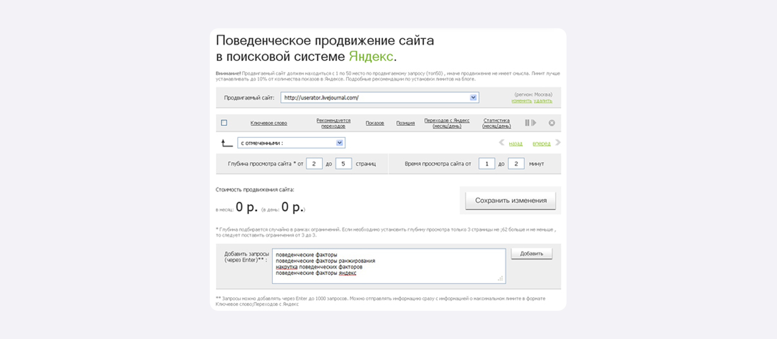
Task: Click the up arrow icon beside the 'с отмеченными' dropdown
Action: click(x=227, y=143)
